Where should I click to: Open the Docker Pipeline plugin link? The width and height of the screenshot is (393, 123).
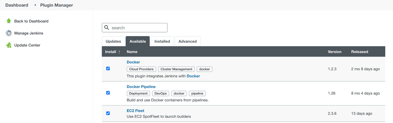point(141,86)
